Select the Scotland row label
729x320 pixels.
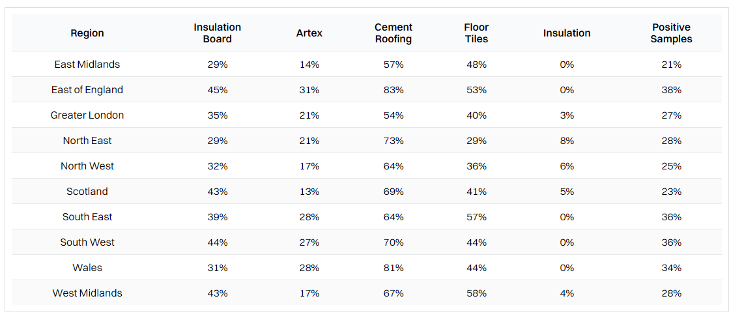[87, 192]
